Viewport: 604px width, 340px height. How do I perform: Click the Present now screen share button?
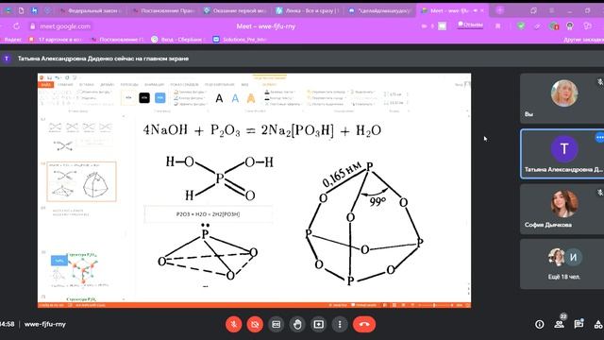coord(318,324)
